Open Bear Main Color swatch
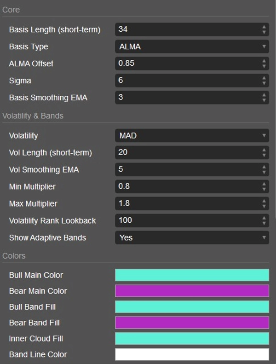Image resolution: width=276 pixels, height=364 pixels. (192, 291)
